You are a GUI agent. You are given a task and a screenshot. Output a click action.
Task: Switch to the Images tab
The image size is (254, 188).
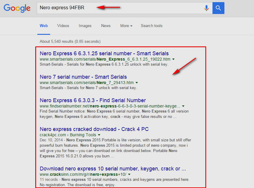pyautogui.click(x=85, y=26)
